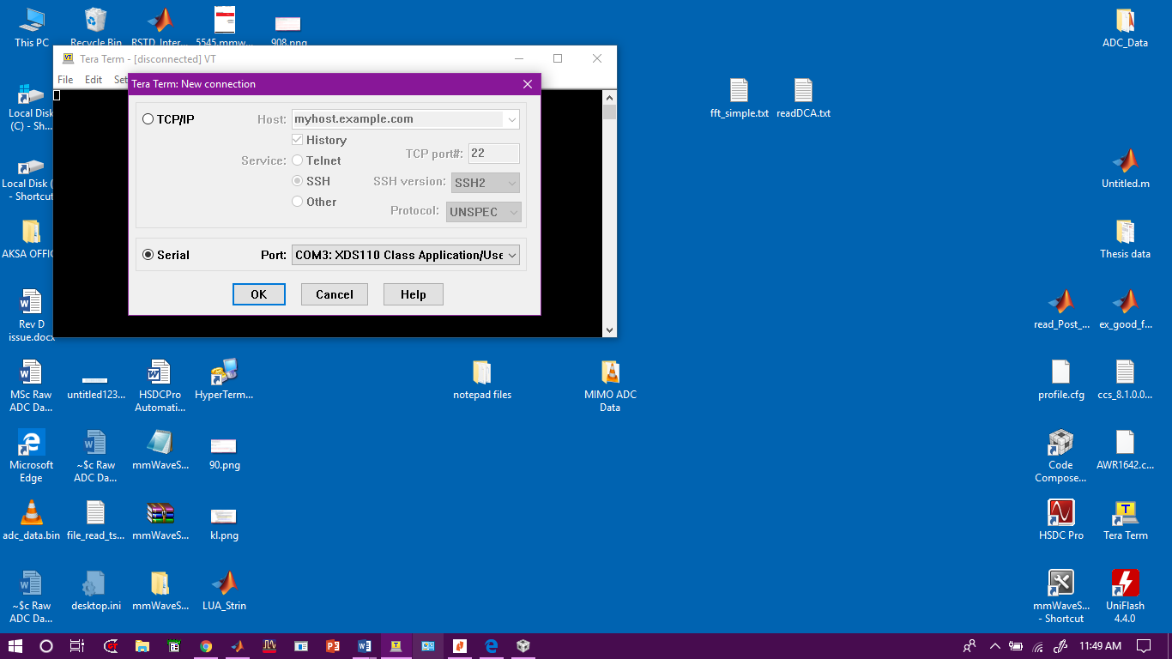Select the adc_data.bin VLC file
The width and height of the screenshot is (1172, 659).
pos(31,520)
